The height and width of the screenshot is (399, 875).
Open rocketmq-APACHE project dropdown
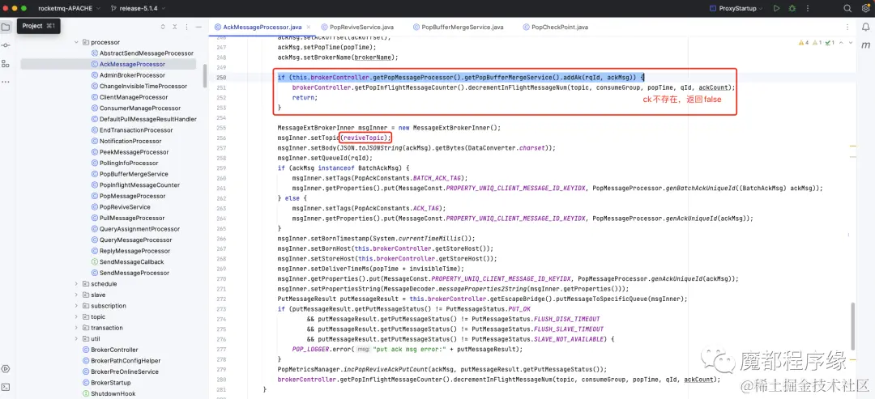click(x=69, y=8)
